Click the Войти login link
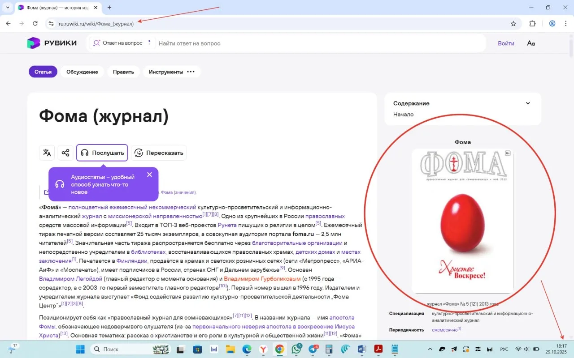 [x=506, y=43]
